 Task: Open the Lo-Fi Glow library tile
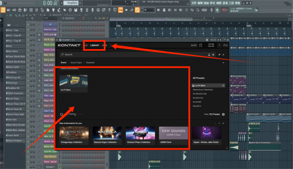(74, 83)
